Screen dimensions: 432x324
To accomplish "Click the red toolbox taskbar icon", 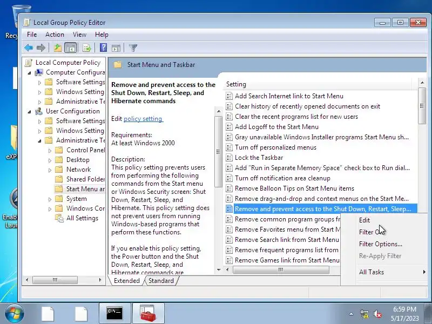I will pyautogui.click(x=147, y=313).
